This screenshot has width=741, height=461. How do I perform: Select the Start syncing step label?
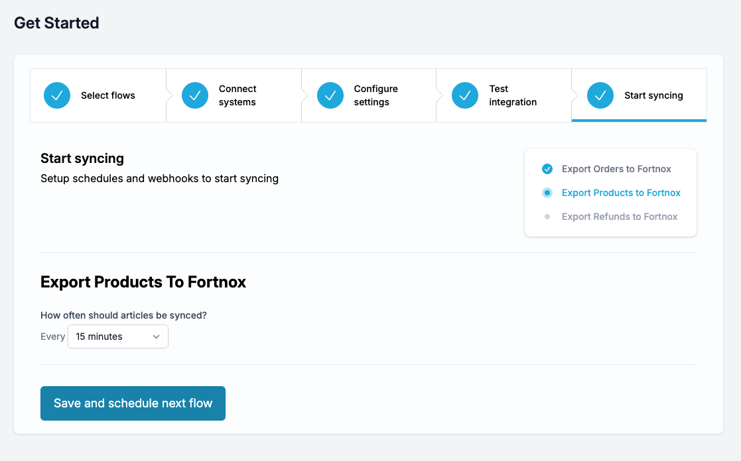pyautogui.click(x=653, y=95)
